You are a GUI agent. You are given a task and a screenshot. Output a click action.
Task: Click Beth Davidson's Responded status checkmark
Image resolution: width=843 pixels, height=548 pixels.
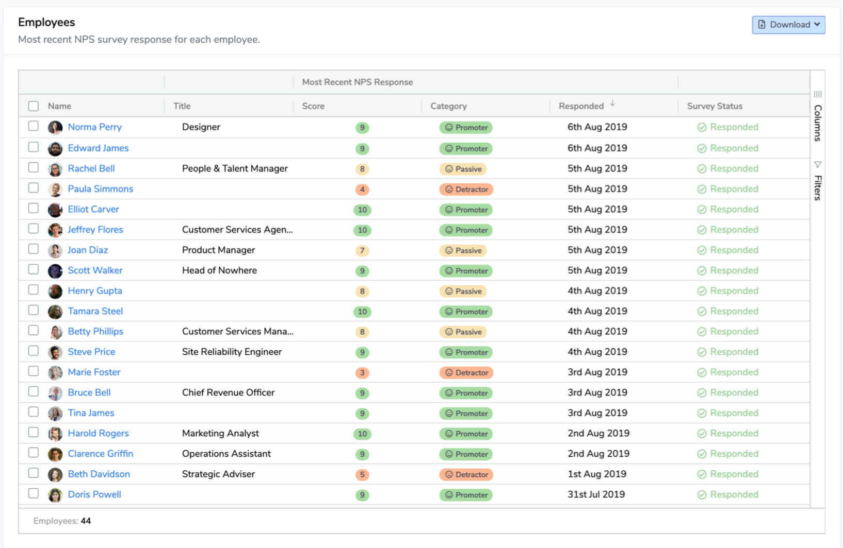pyautogui.click(x=702, y=474)
